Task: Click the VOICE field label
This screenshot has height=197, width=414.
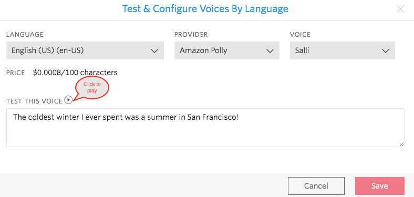Action: click(300, 35)
